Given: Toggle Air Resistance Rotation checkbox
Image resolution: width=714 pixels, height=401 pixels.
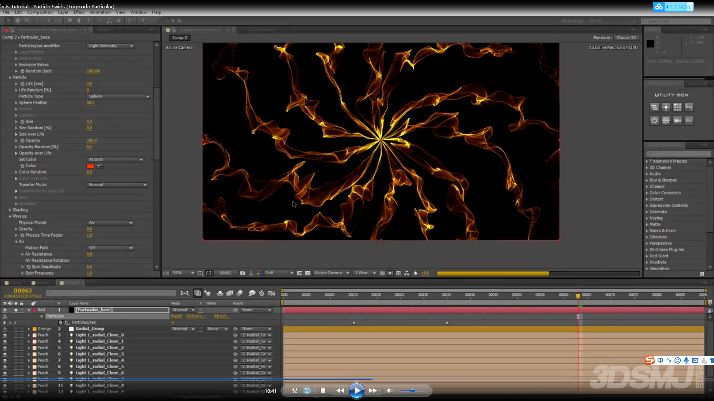Looking at the screenshot, I should (88, 260).
